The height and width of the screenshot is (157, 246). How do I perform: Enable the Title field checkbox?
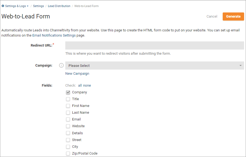(68, 99)
